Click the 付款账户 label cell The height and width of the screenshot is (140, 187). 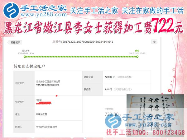[24, 83]
